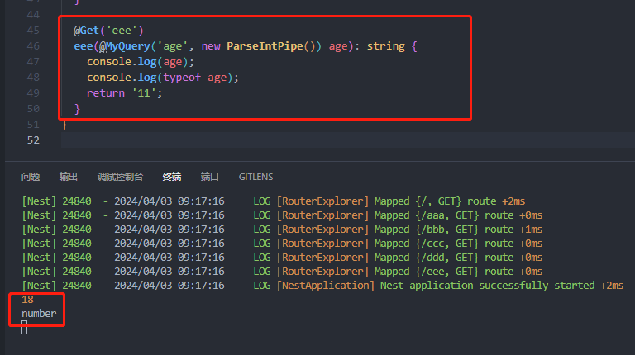Click terminal line Mapped {/aaa, GET}
This screenshot has width=635, height=355.
click(282, 215)
